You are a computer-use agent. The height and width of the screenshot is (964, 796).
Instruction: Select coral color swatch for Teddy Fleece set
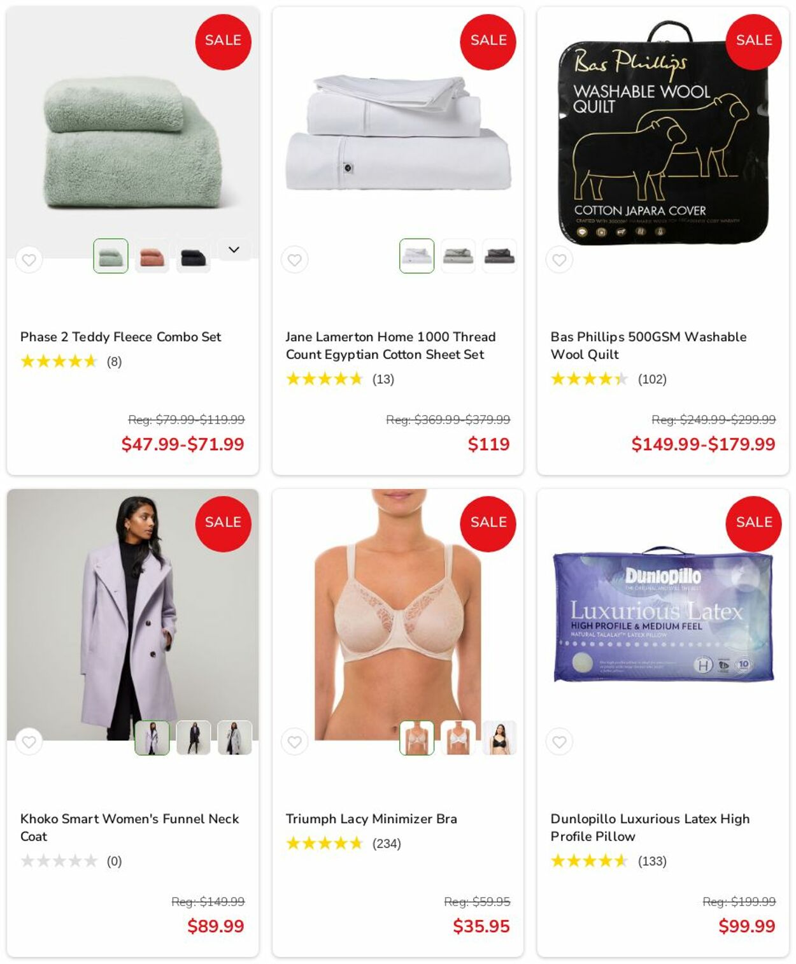152,256
